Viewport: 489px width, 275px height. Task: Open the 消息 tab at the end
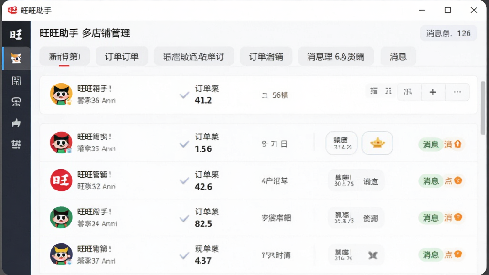398,56
